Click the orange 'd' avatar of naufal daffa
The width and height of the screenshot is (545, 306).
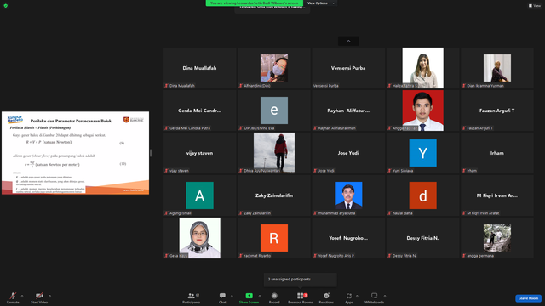point(422,195)
